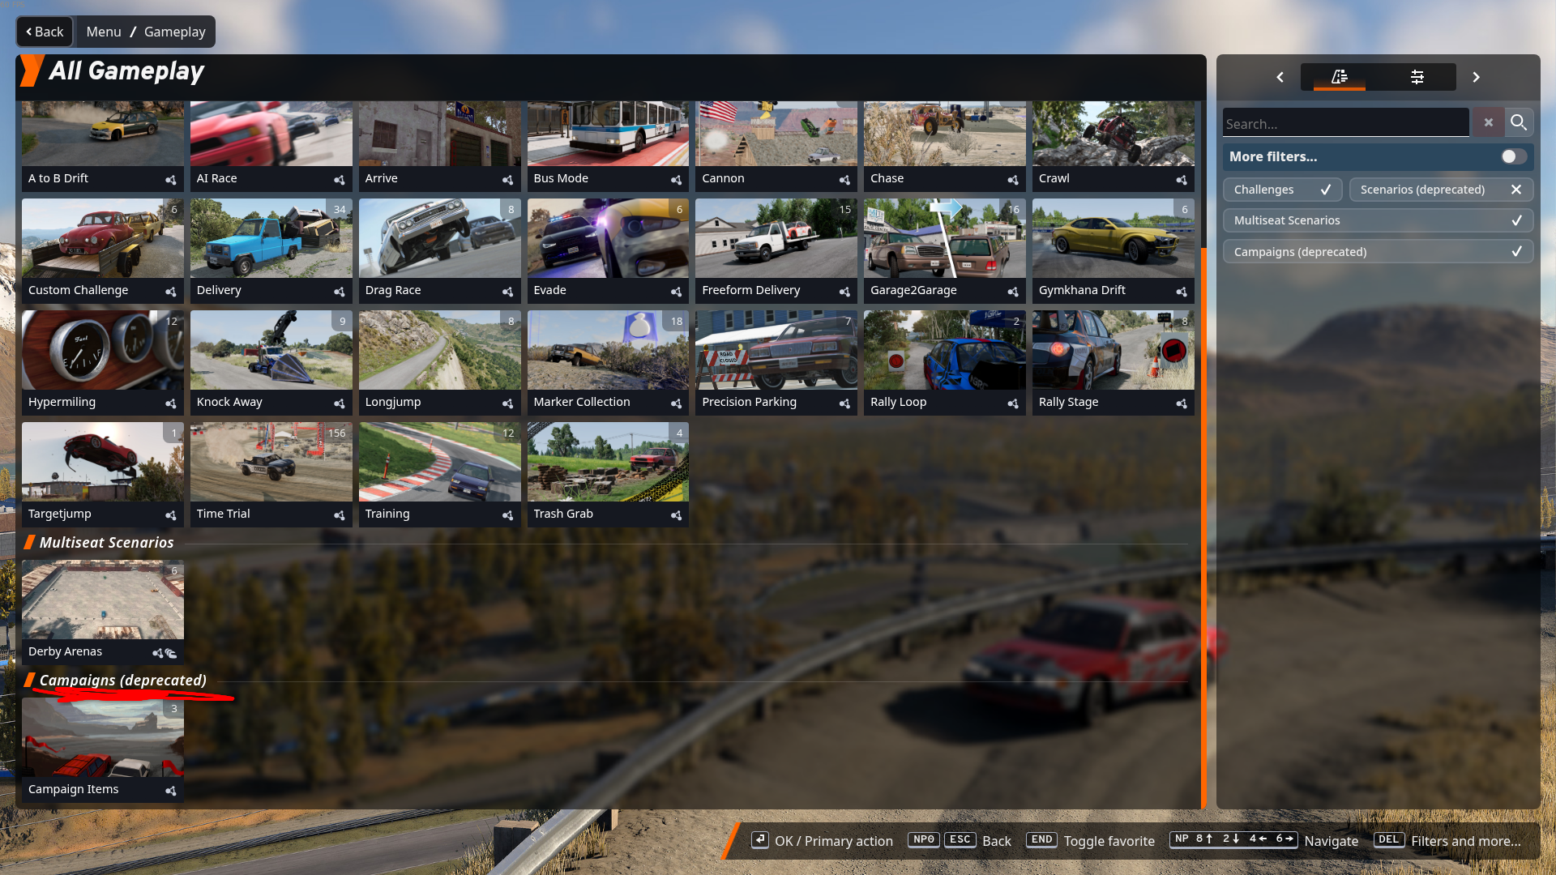Screen dimensions: 1556x875
Task: Click Toggle favorite hint
Action: (x=1090, y=841)
